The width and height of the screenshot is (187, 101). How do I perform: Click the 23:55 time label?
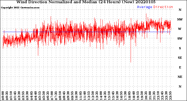(170, 96)
